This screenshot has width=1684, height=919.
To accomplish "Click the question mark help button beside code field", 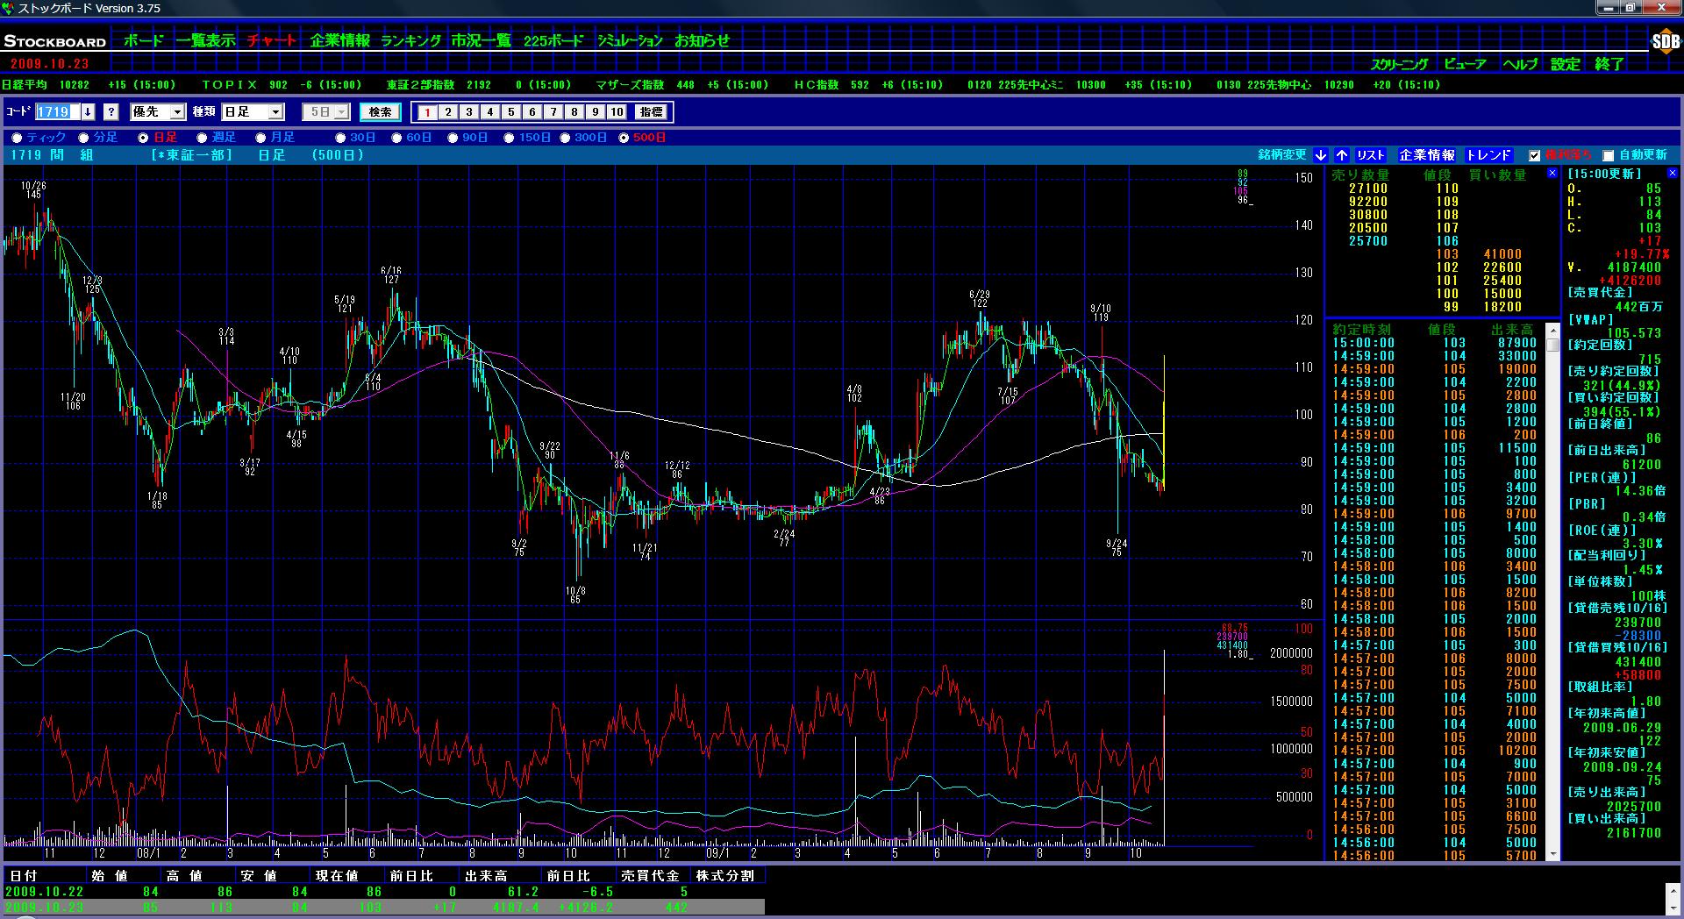I will [111, 112].
